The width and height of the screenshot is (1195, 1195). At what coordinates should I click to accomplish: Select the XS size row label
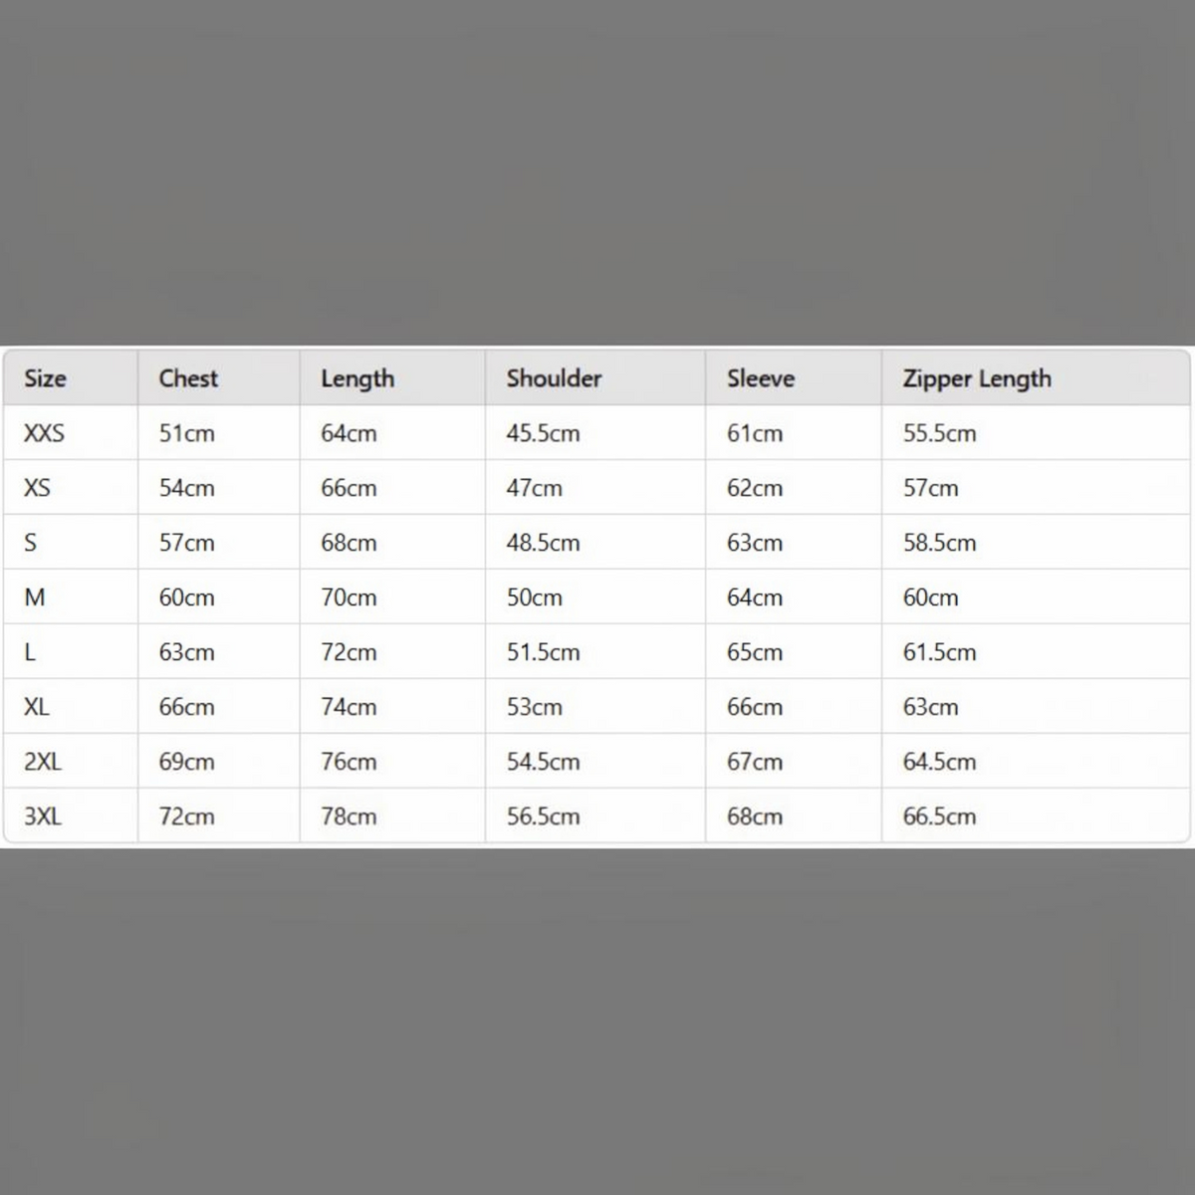click(37, 488)
